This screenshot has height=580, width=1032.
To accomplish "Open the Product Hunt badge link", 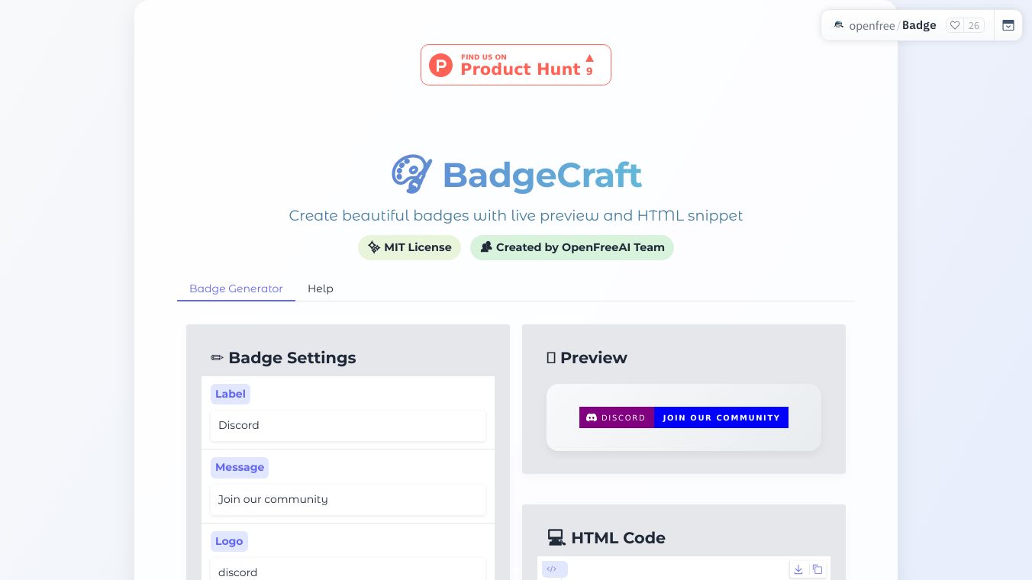I will tap(516, 65).
